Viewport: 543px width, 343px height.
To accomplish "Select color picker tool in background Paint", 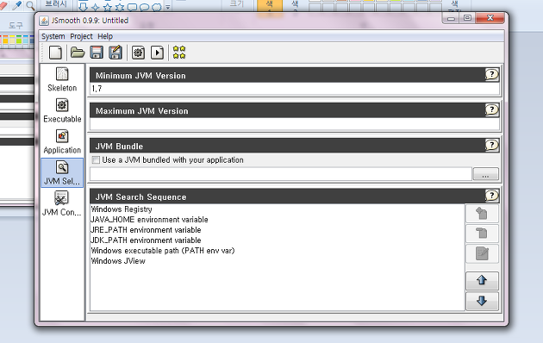I will (16, 5).
